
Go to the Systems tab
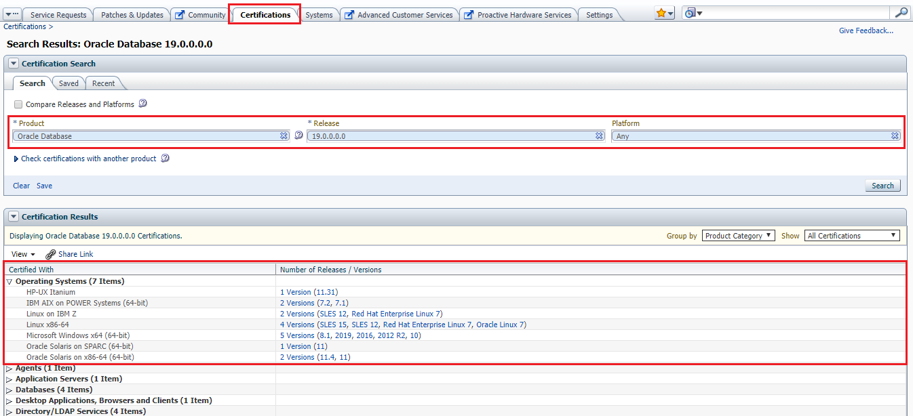coord(319,15)
